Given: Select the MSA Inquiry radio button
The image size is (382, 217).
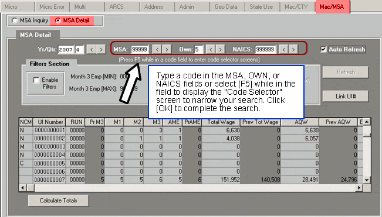Looking at the screenshot, I should 15,20.
